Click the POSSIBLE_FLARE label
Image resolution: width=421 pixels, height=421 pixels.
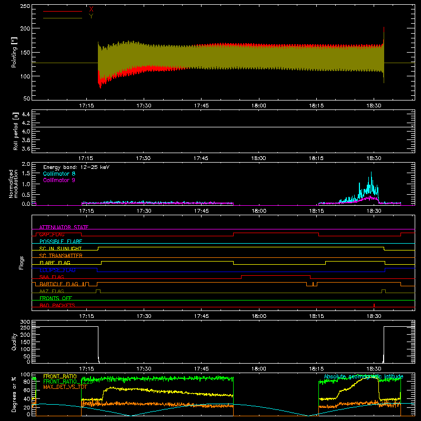[x=61, y=242]
